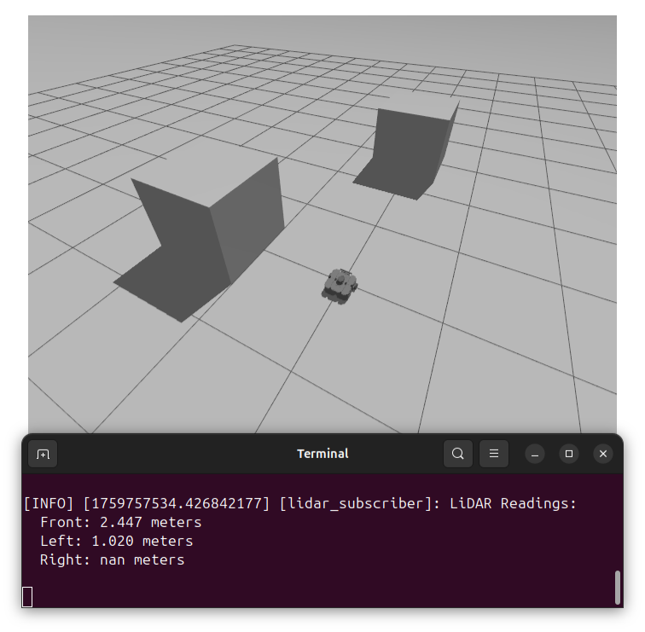This screenshot has width=645, height=632.
Task: Maximize the Terminal window
Action: [x=569, y=454]
